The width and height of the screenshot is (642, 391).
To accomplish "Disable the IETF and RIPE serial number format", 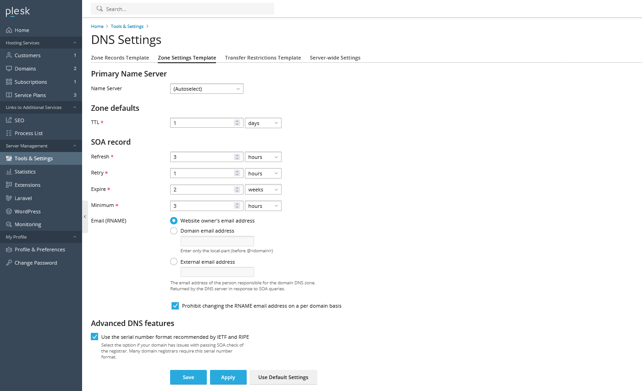I will [94, 336].
